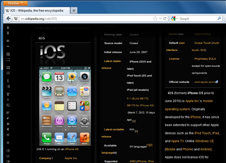Open the Hybrid (XNU) link
226x163 pixels.
coord(202,34)
